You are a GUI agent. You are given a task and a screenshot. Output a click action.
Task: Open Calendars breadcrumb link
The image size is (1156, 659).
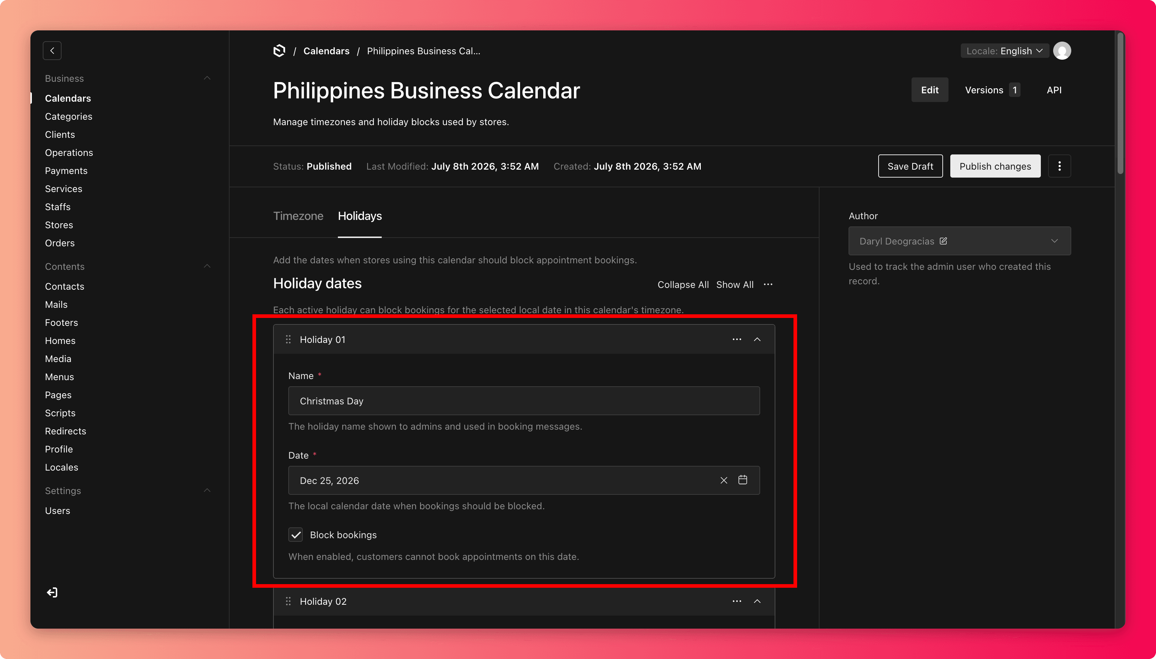(326, 51)
